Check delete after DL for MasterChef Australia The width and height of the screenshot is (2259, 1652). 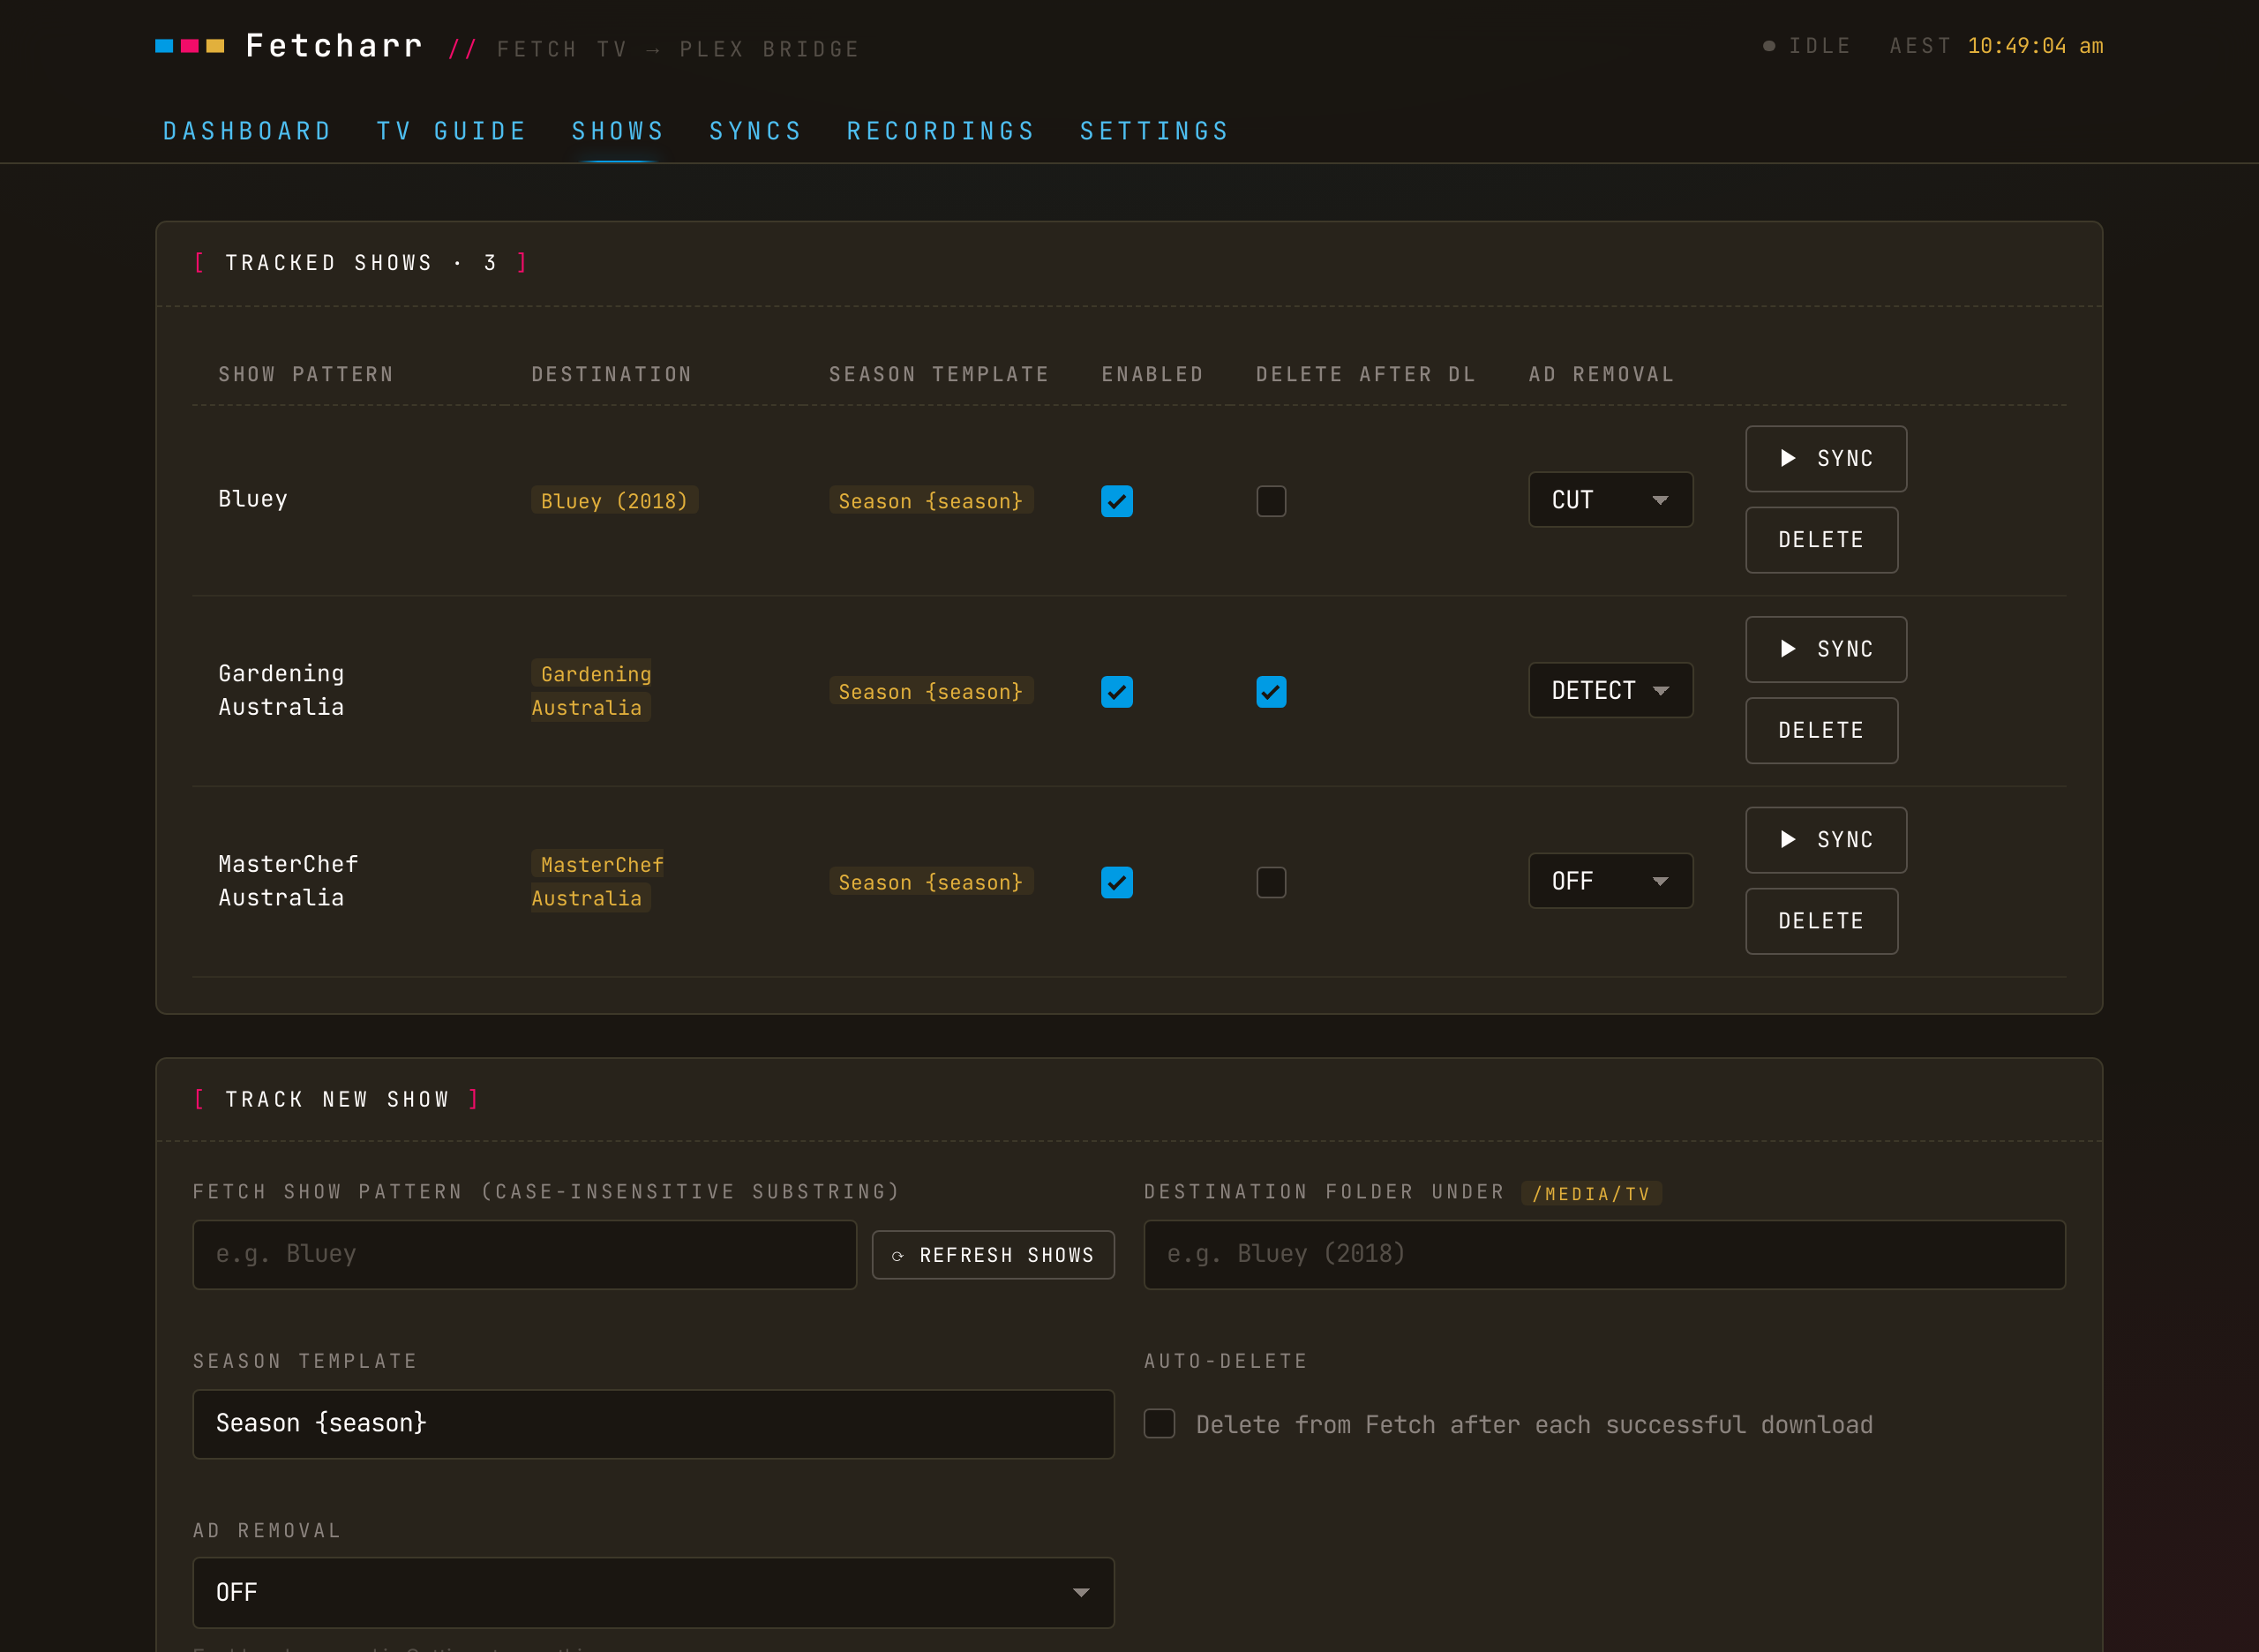coord(1271,882)
